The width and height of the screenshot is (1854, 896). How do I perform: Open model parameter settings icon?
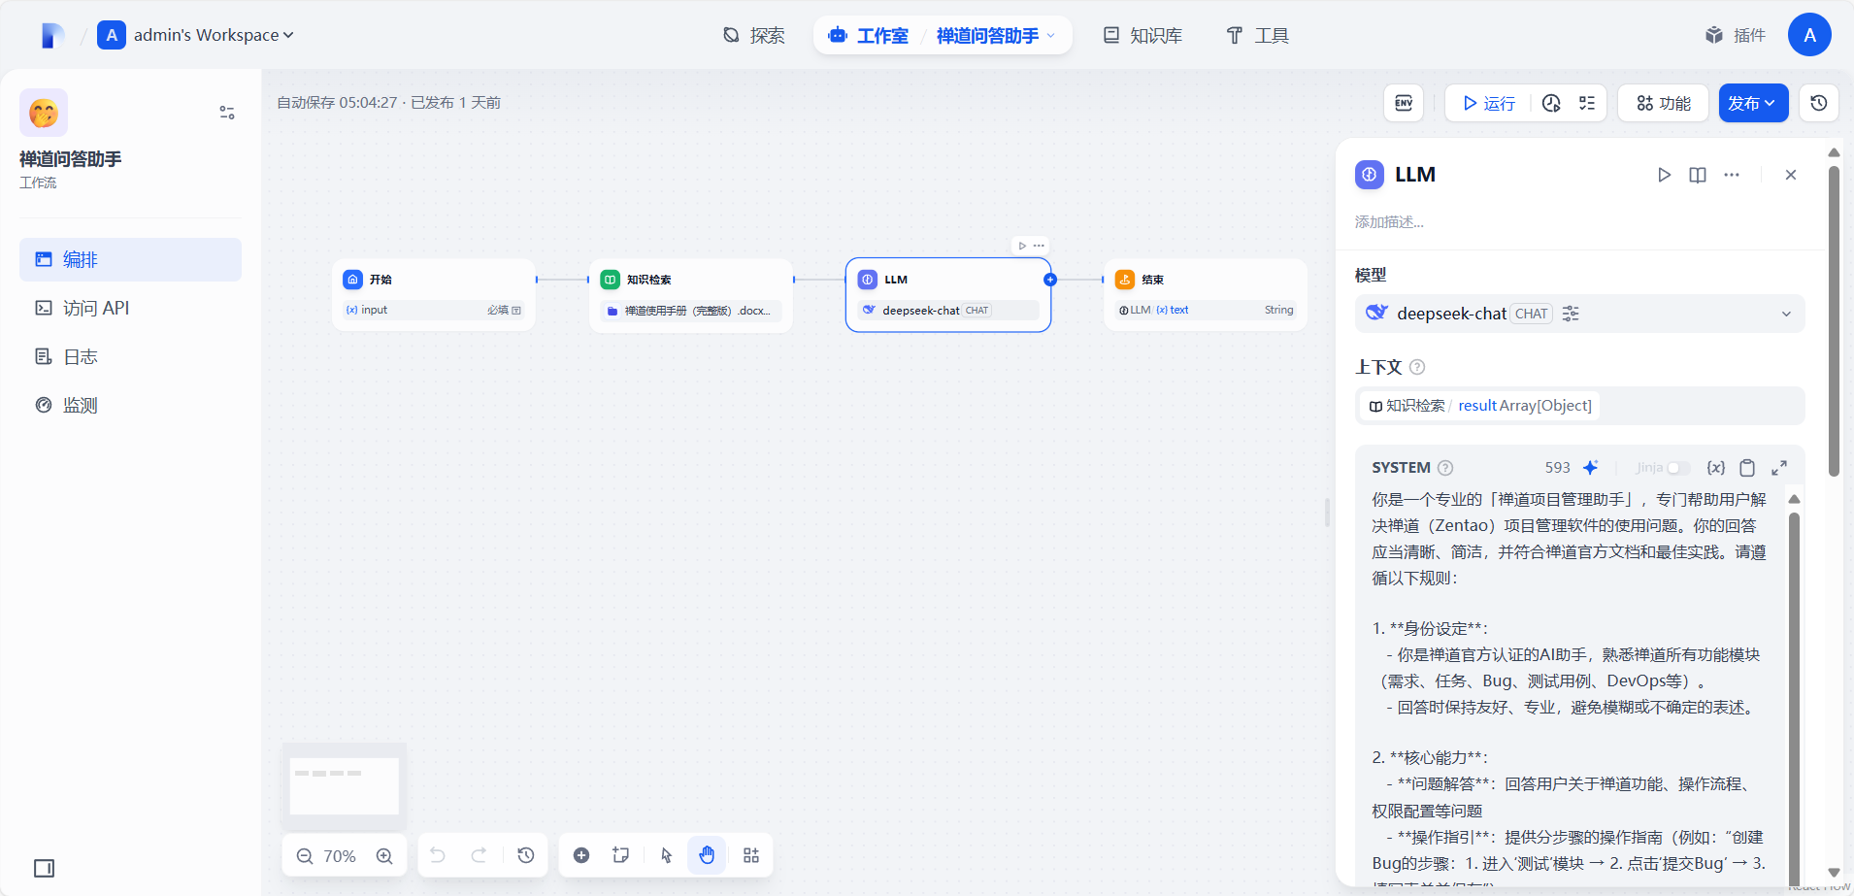coord(1571,314)
